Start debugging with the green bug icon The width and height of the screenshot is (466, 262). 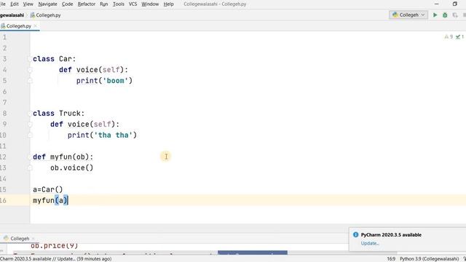445,15
